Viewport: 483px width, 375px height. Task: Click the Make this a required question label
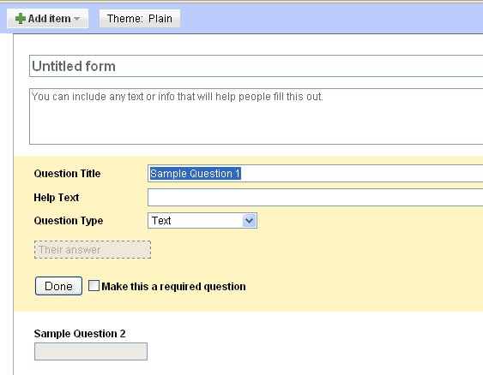click(174, 287)
